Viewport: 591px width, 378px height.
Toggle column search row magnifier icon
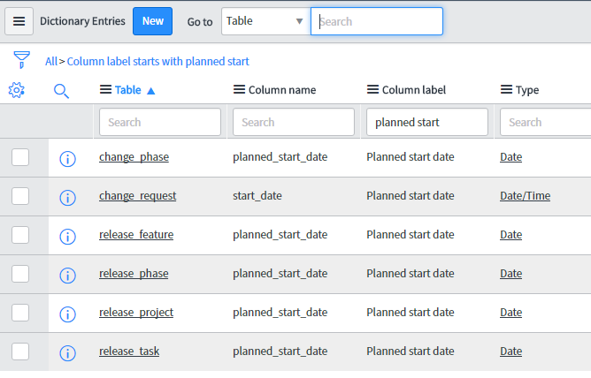tap(61, 91)
